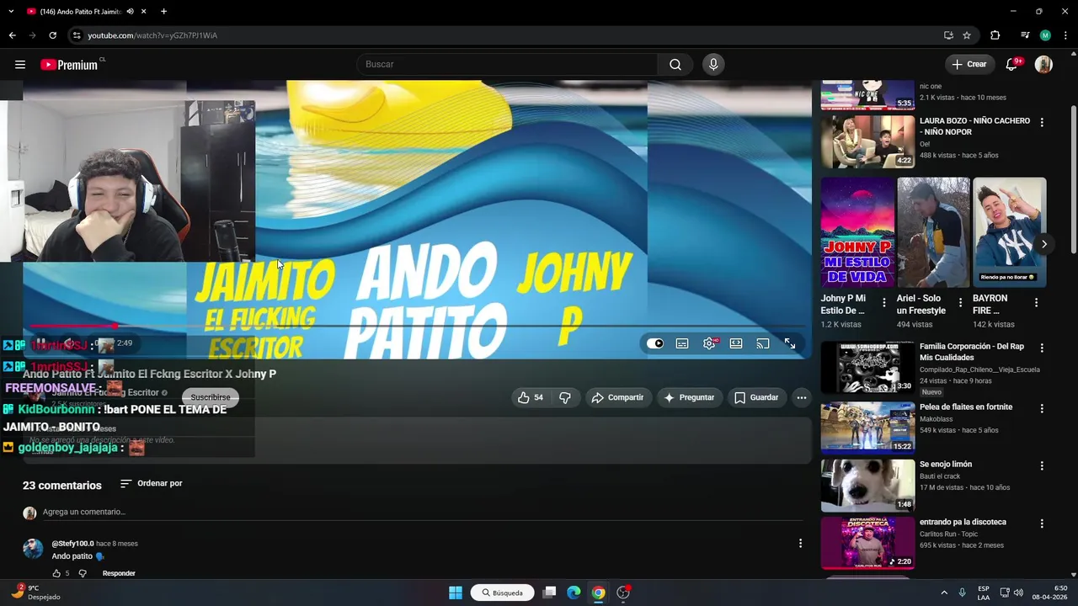
Task: Subscribe with the Suscribirse button
Action: click(211, 397)
